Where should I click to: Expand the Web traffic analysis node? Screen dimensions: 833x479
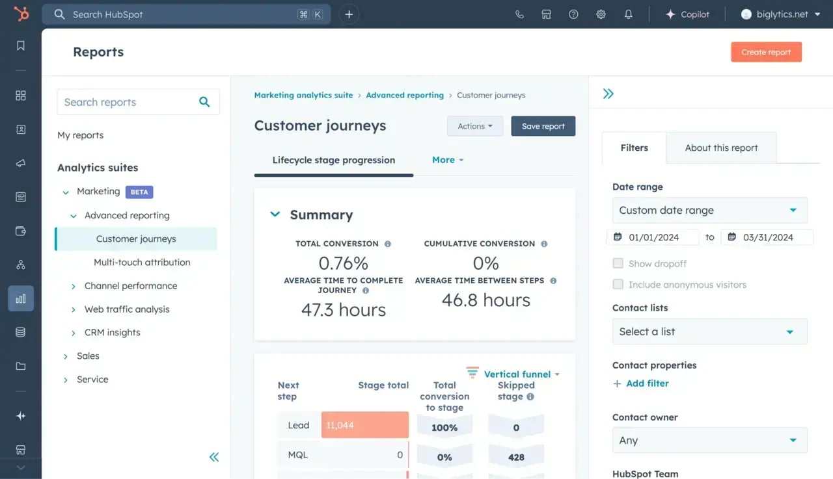[74, 309]
